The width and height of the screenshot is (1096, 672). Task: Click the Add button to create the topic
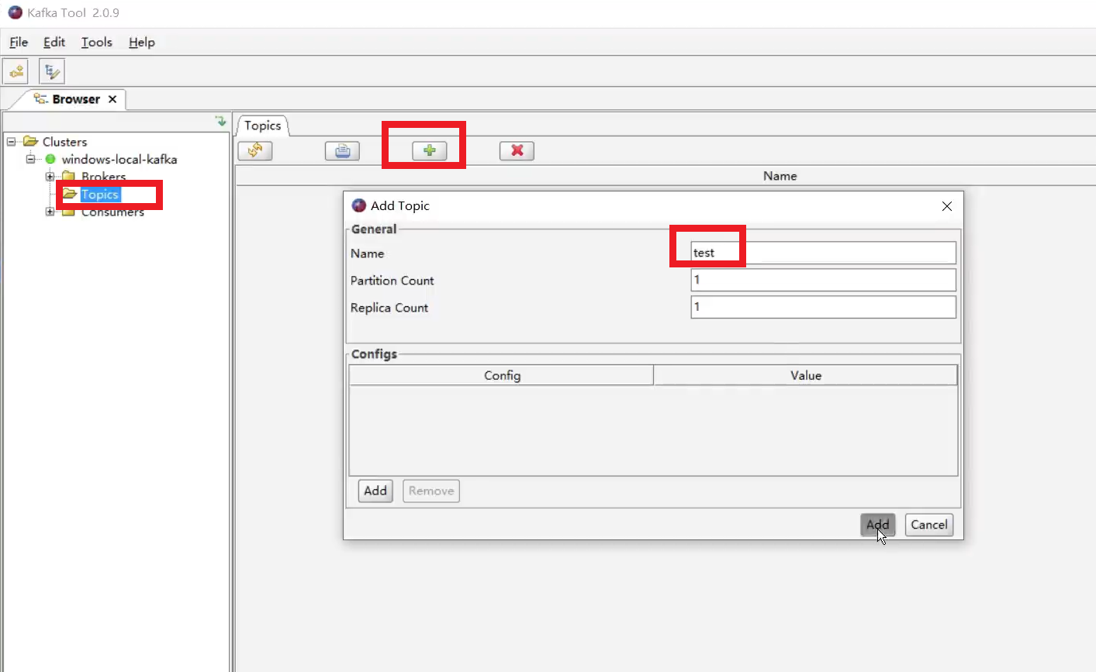[x=877, y=525]
